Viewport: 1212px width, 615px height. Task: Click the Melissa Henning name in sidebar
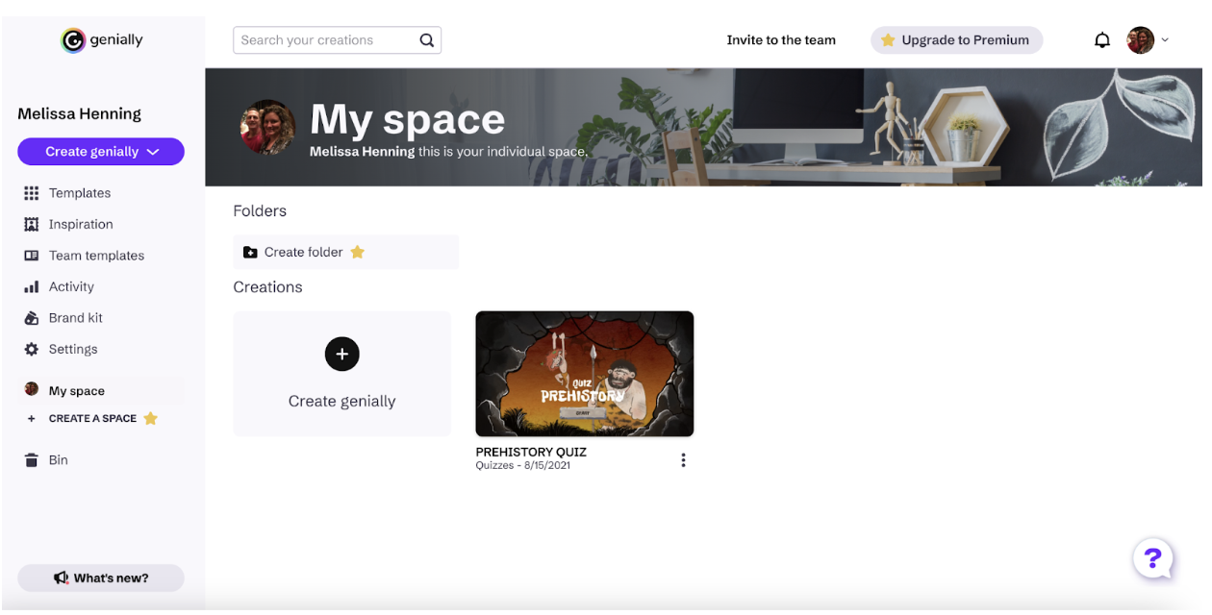79,113
